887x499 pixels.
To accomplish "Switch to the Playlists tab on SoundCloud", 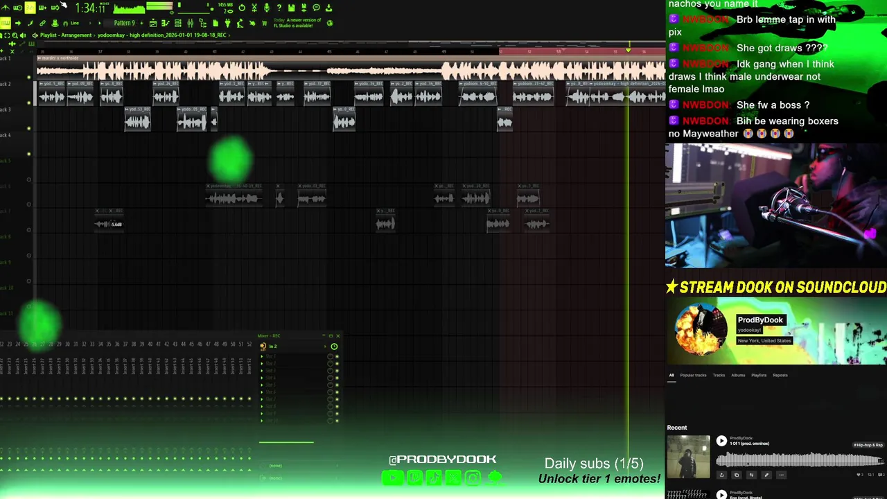I will point(759,375).
